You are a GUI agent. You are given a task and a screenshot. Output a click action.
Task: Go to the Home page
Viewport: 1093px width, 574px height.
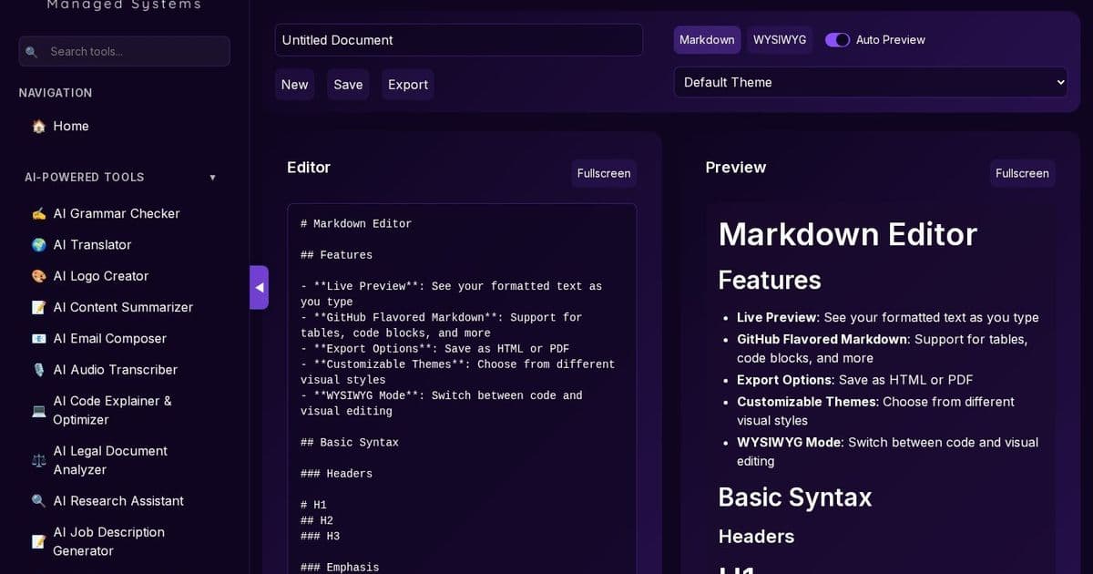pos(71,126)
